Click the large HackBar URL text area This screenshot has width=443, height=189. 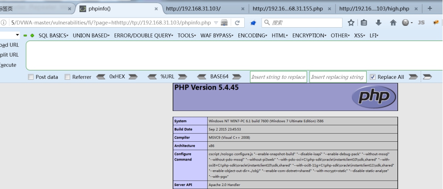coord(234,55)
